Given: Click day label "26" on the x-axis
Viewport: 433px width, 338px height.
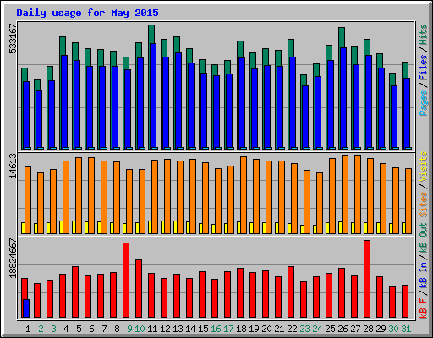Looking at the screenshot, I should click(343, 329).
